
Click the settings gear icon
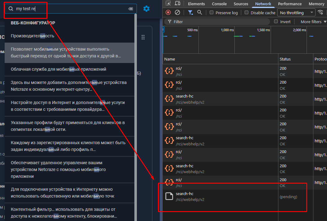[146, 9]
